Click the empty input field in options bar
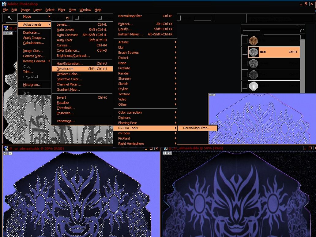This screenshot has height=237, width=316. 202,18
